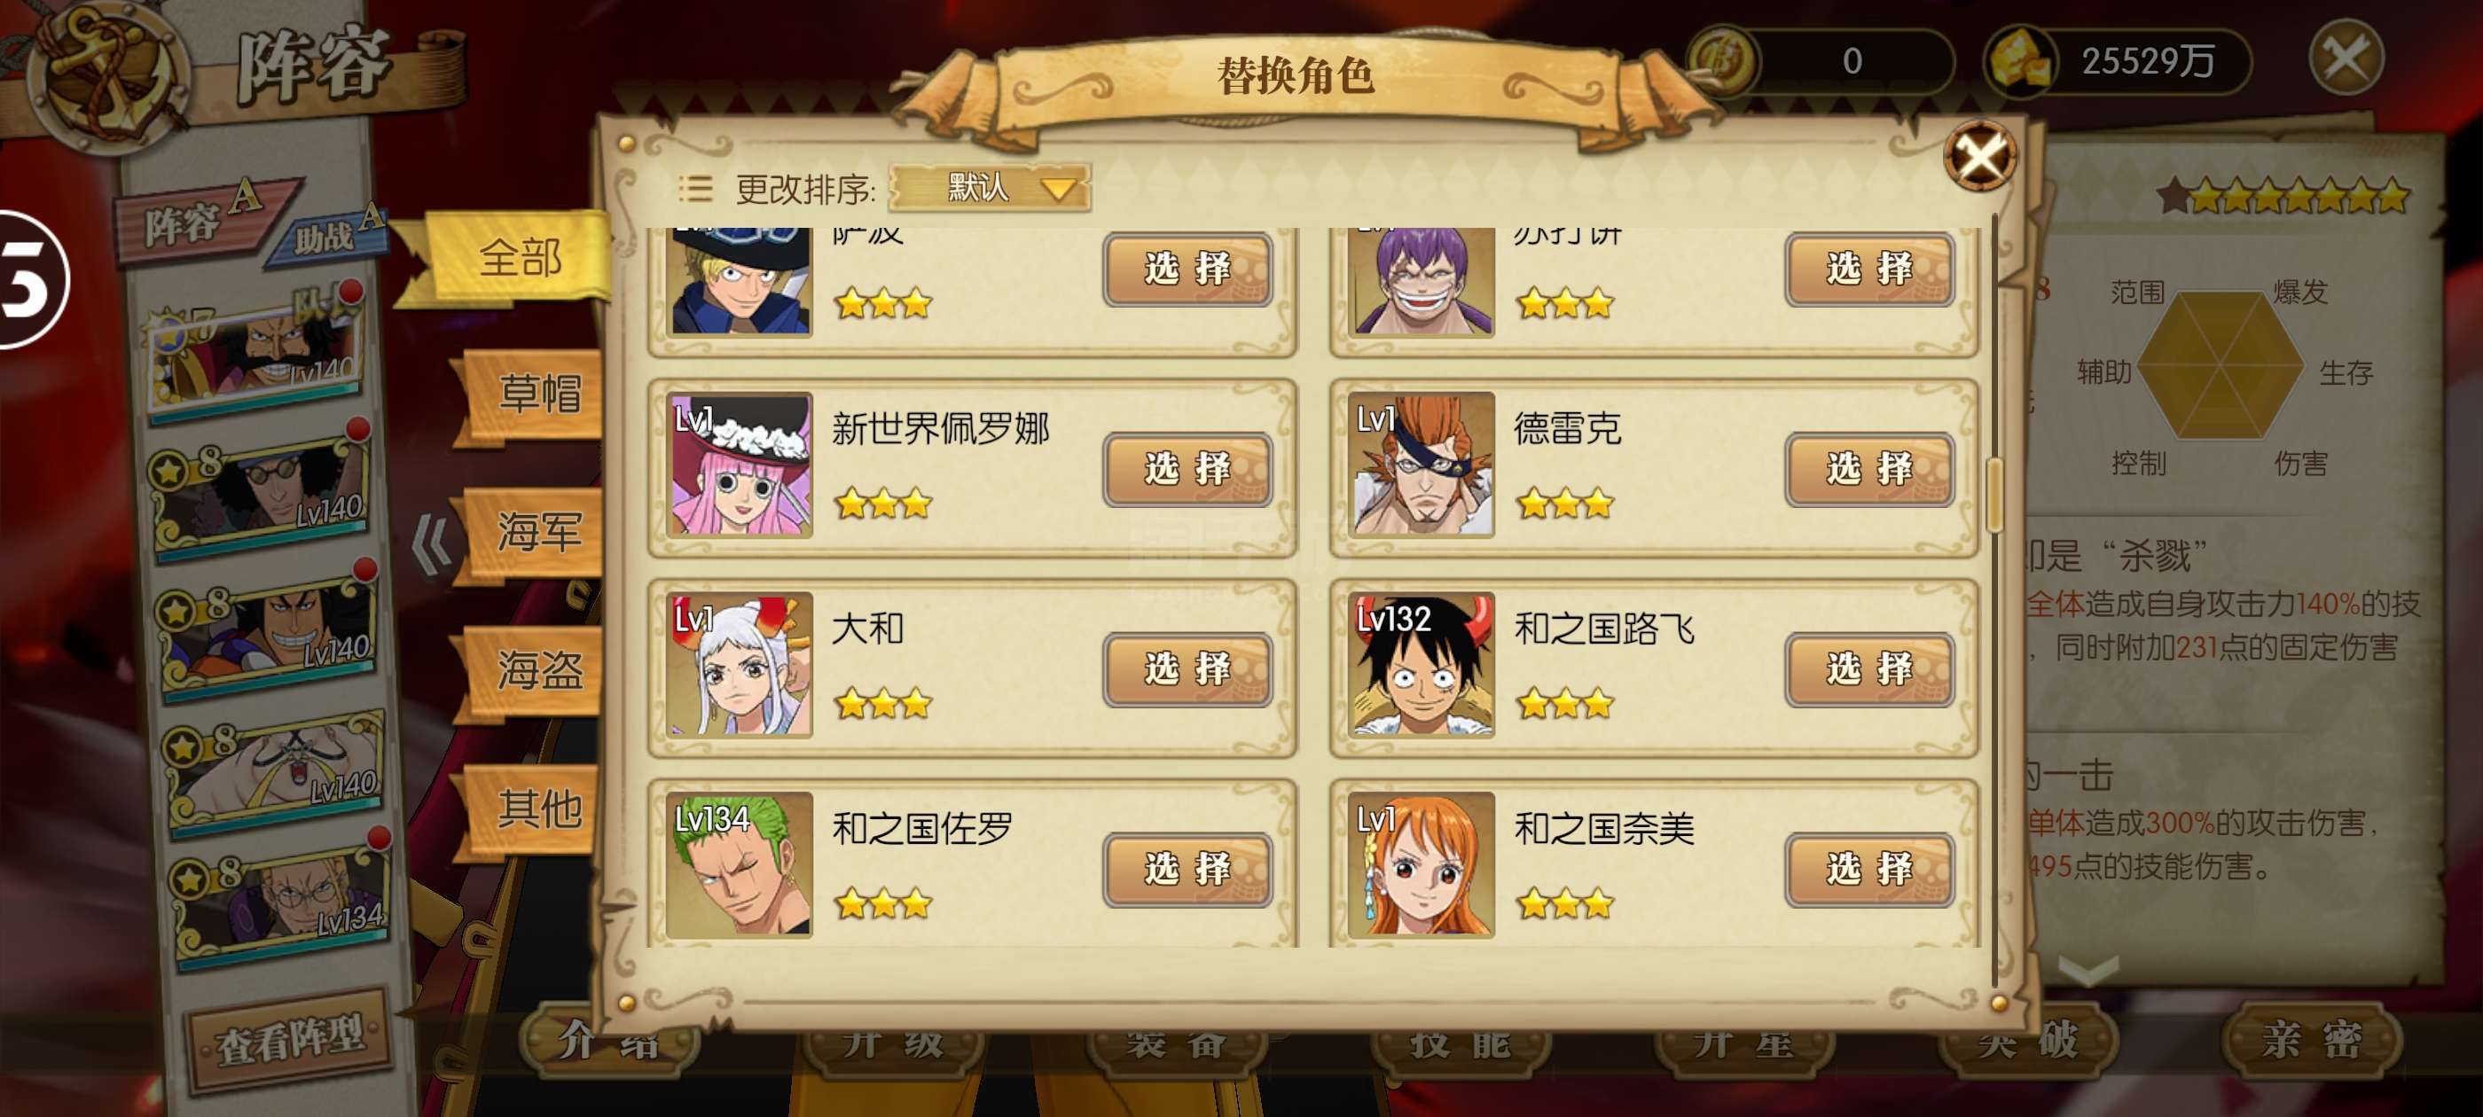Open the 默认 sort order dropdown

click(x=990, y=187)
